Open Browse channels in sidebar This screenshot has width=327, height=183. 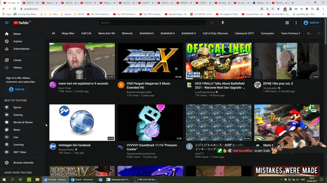click(x=23, y=163)
